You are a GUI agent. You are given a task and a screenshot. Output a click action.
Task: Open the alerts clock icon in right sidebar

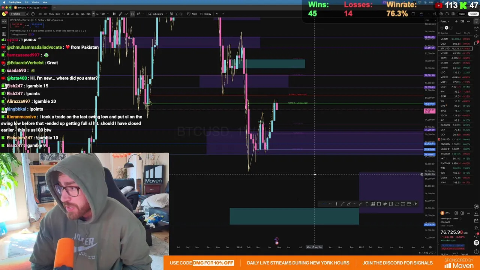[476, 28]
